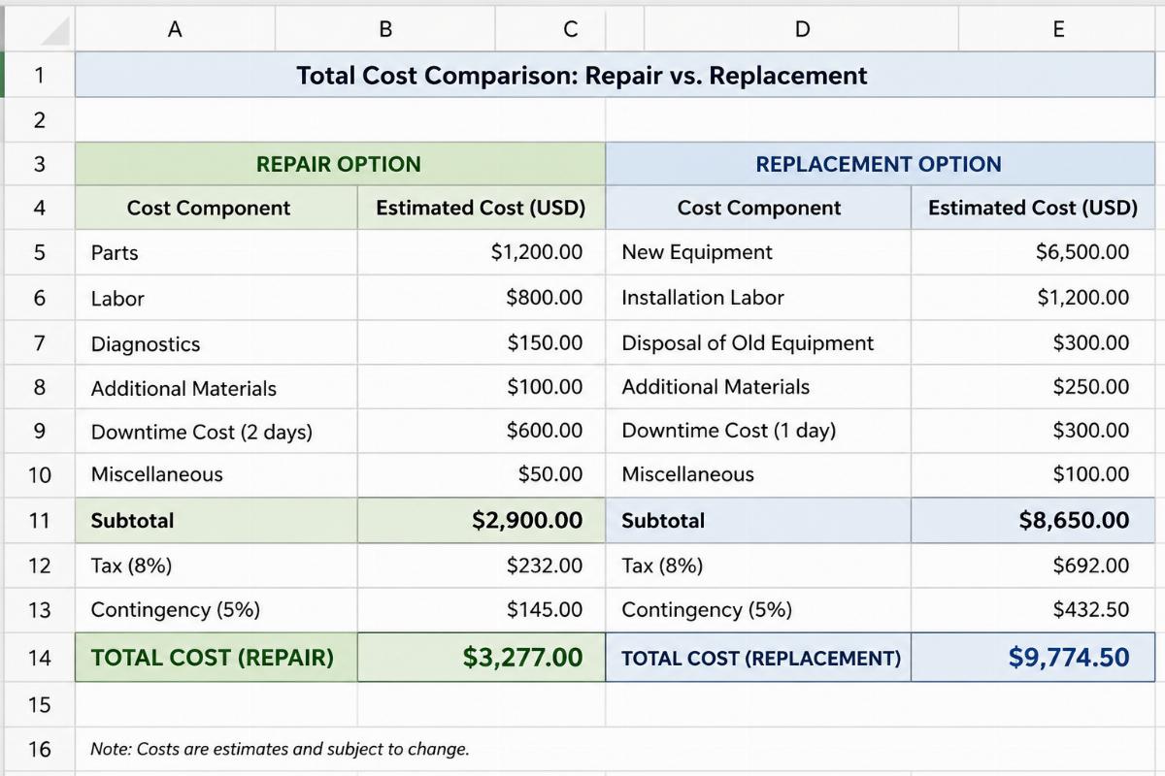Select row 16 header
Viewport: 1165px width, 776px height.
coord(39,749)
